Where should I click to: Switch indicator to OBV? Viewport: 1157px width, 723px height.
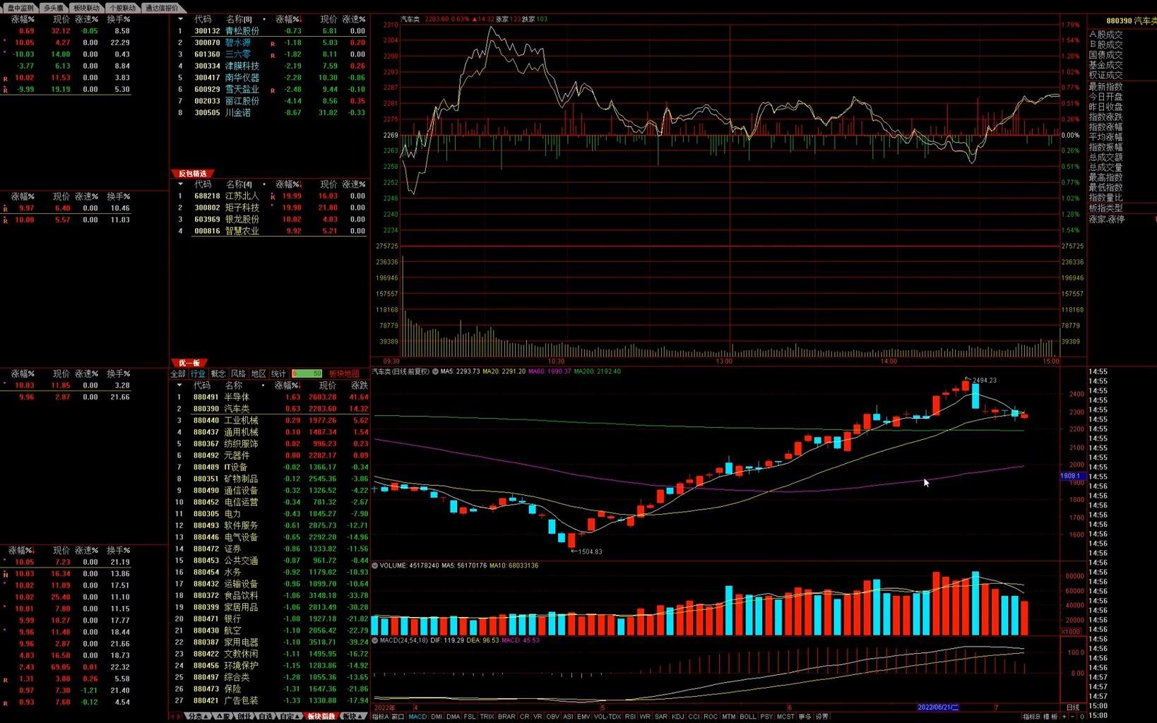(x=552, y=717)
